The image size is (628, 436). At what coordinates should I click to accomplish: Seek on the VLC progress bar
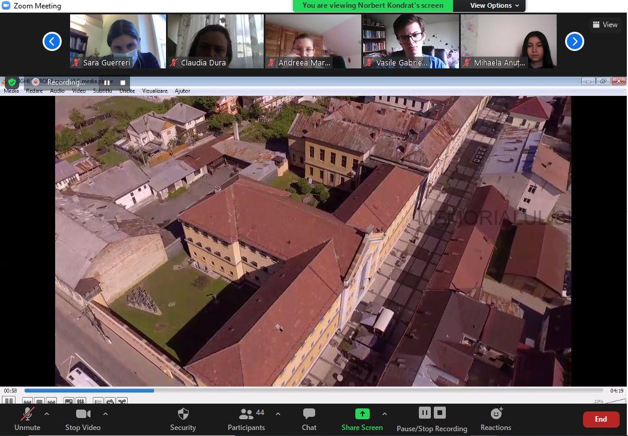313,390
